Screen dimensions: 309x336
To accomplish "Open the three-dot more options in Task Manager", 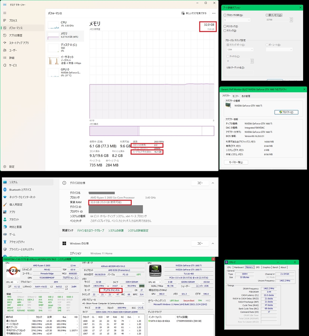I will tap(214, 13).
